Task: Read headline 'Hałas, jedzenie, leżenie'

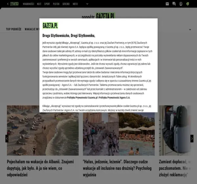Action: click(x=117, y=168)
